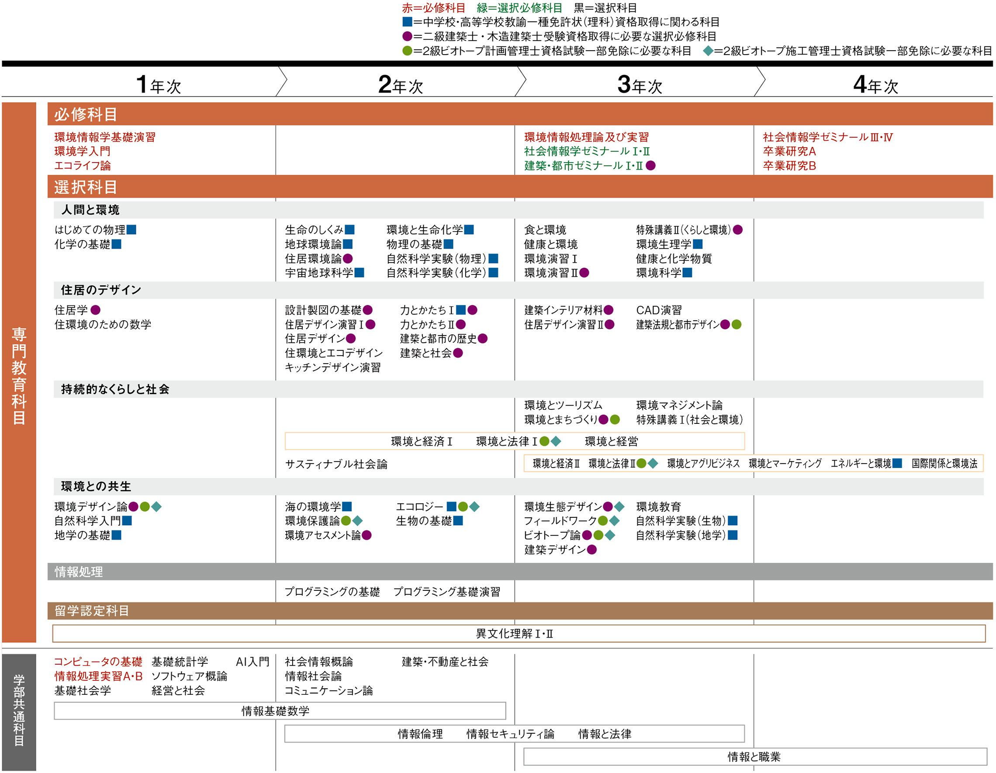This screenshot has height=773, width=996.
Task: Click the ソフトウェア概論 course
Action: tap(189, 676)
